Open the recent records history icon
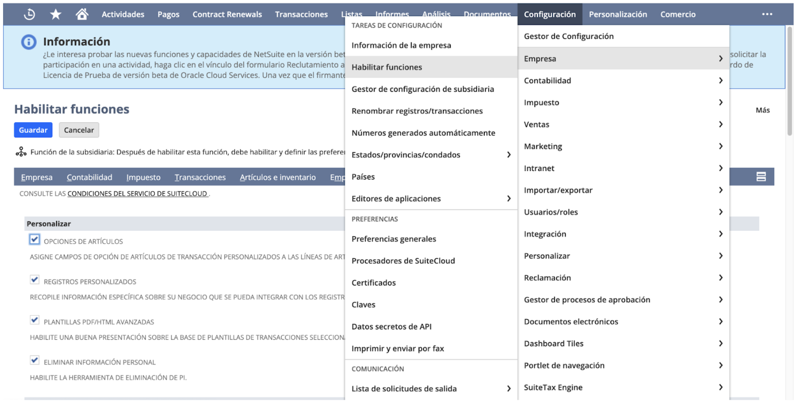Image resolution: width=798 pixels, height=406 pixels. point(29,14)
